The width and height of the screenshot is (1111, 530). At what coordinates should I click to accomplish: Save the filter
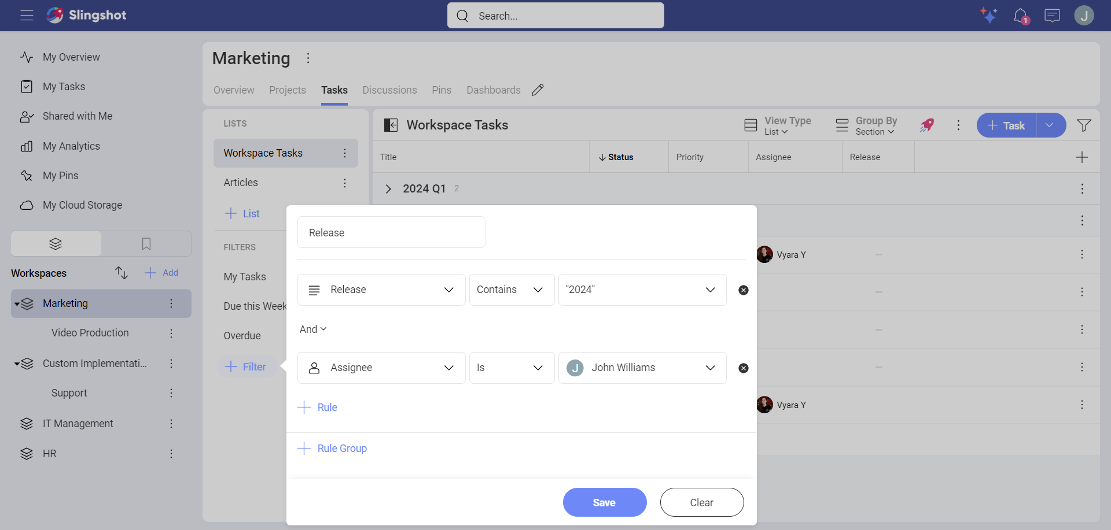tap(605, 502)
